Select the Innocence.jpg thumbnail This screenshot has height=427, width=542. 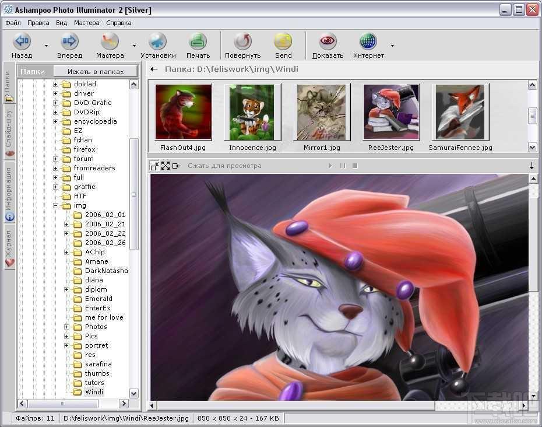[x=252, y=113]
